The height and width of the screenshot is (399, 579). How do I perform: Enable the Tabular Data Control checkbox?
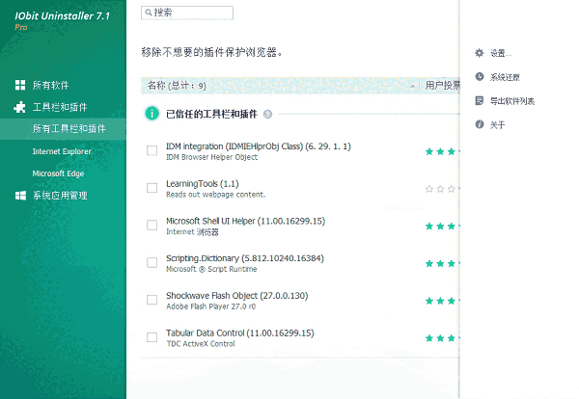152,337
